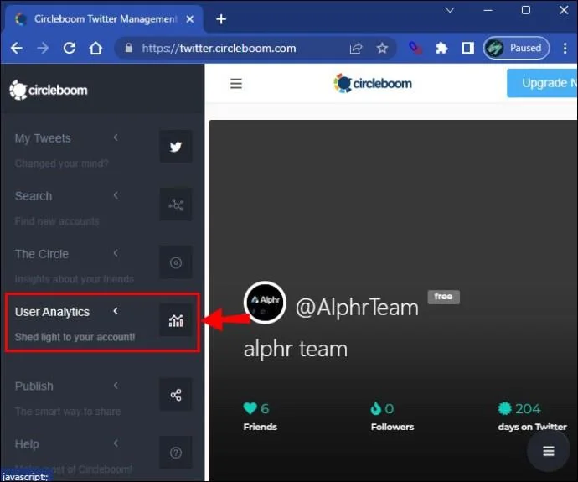
Task: Click the Paused profile button
Action: point(516,48)
